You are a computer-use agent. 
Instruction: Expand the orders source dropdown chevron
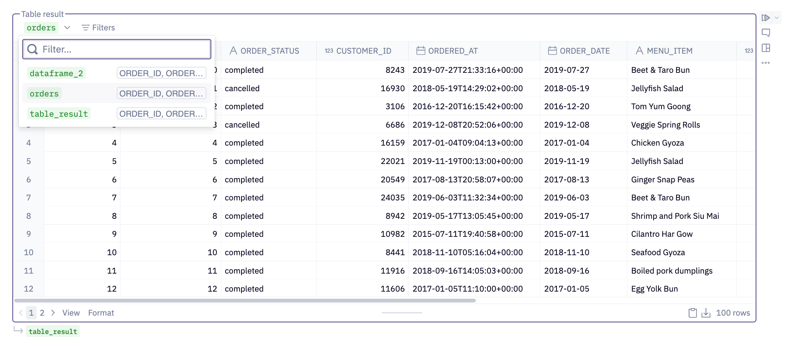pos(67,28)
